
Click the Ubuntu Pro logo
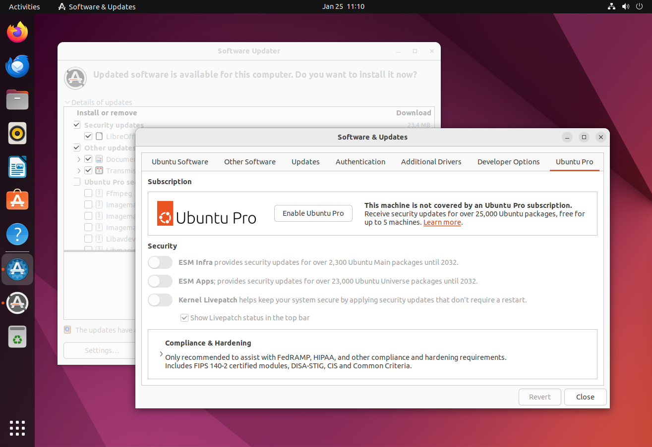207,213
